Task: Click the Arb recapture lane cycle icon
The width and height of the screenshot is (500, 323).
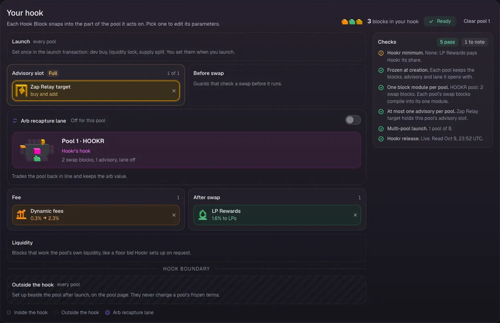Action: point(15,121)
